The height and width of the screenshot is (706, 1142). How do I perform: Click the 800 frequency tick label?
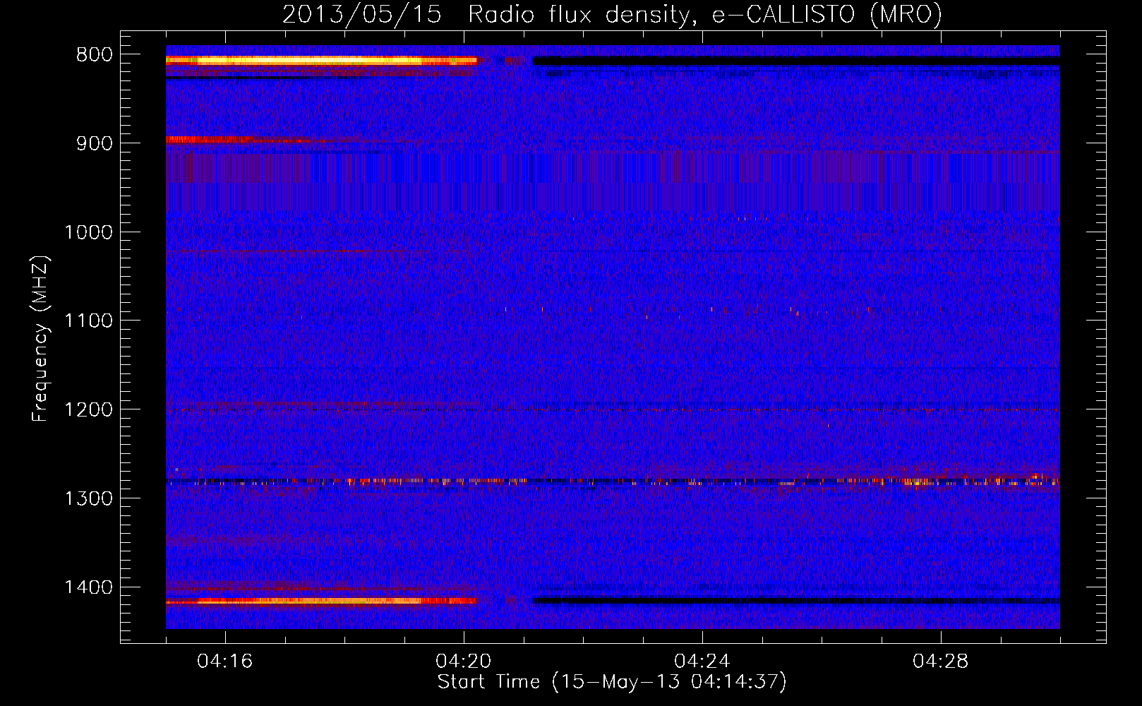point(95,55)
